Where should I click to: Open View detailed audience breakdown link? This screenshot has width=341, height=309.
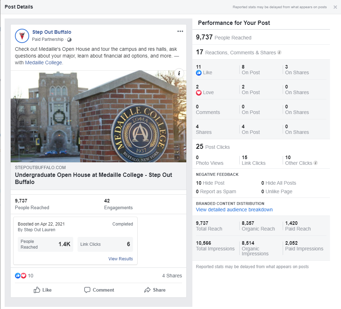pos(234,210)
